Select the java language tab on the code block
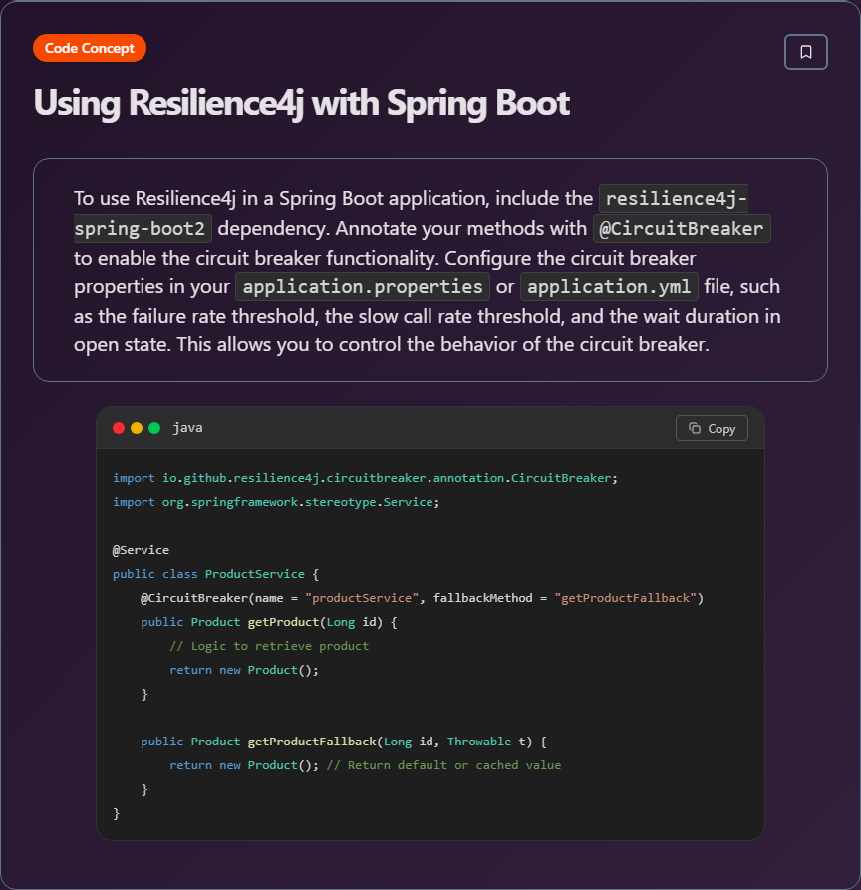861x890 pixels. point(186,427)
